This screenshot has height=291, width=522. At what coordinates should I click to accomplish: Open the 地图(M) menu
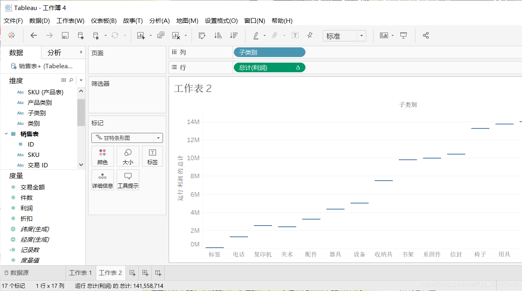pos(187,20)
